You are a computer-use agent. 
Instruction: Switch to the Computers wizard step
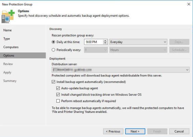11,47
